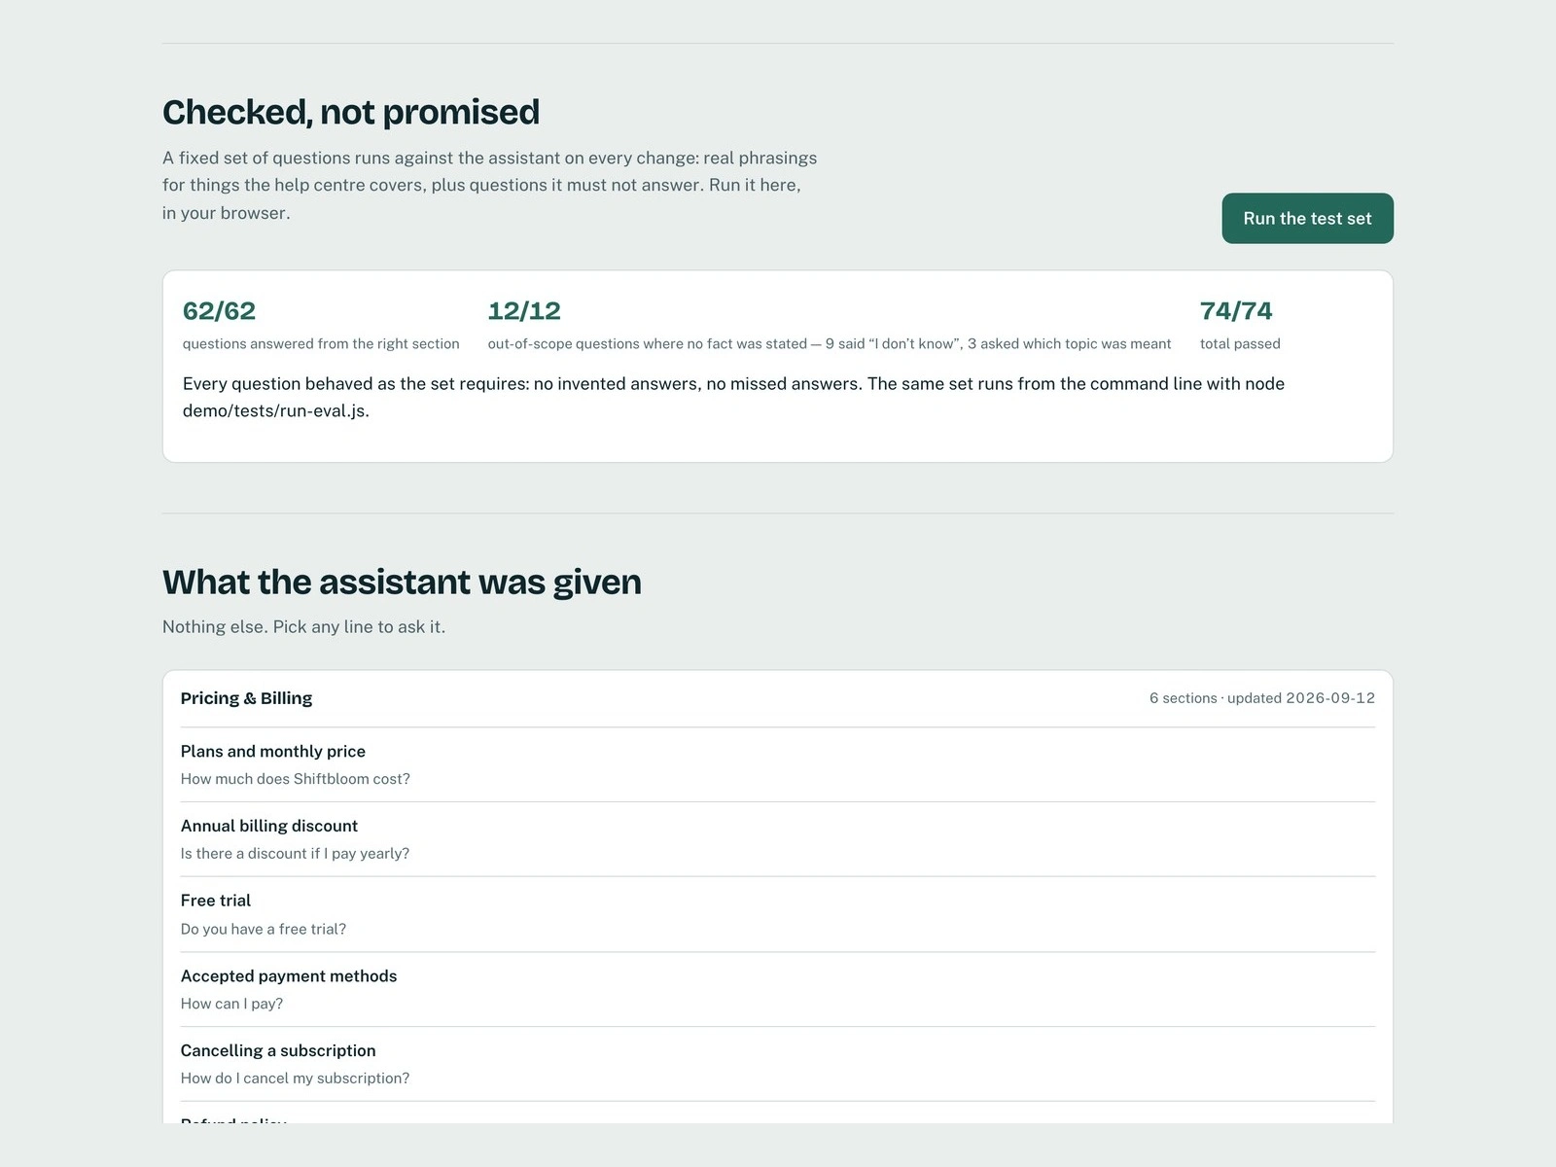Ask 'How do I cancel my subscription?'
The width and height of the screenshot is (1556, 1167).
[x=295, y=1079]
